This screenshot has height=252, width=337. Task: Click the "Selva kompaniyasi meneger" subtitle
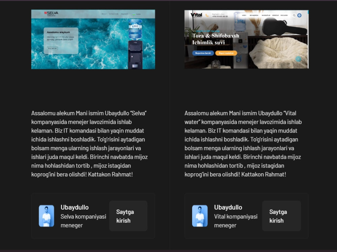[x=83, y=221]
